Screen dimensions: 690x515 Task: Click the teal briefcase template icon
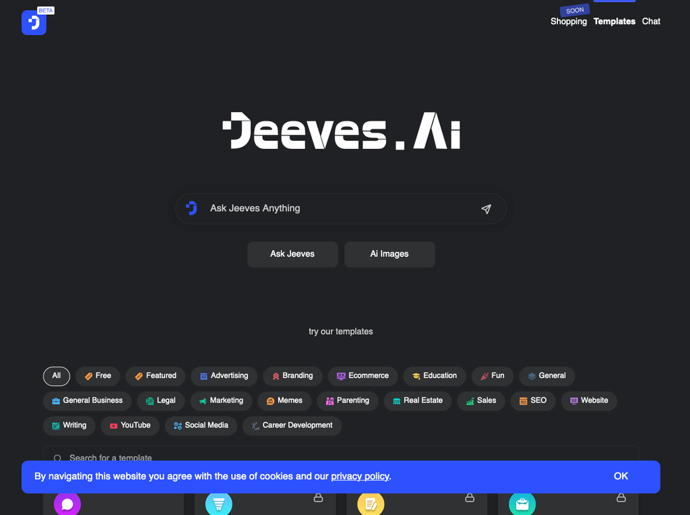pos(521,504)
